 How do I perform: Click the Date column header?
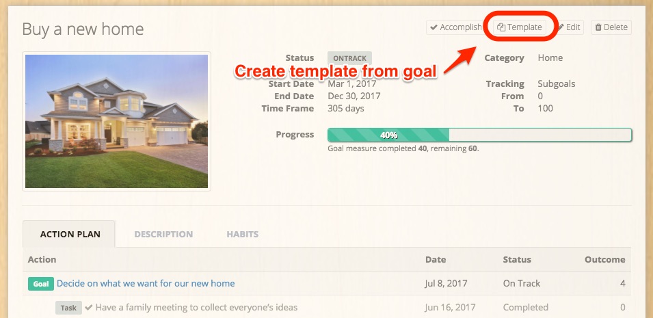coord(436,260)
